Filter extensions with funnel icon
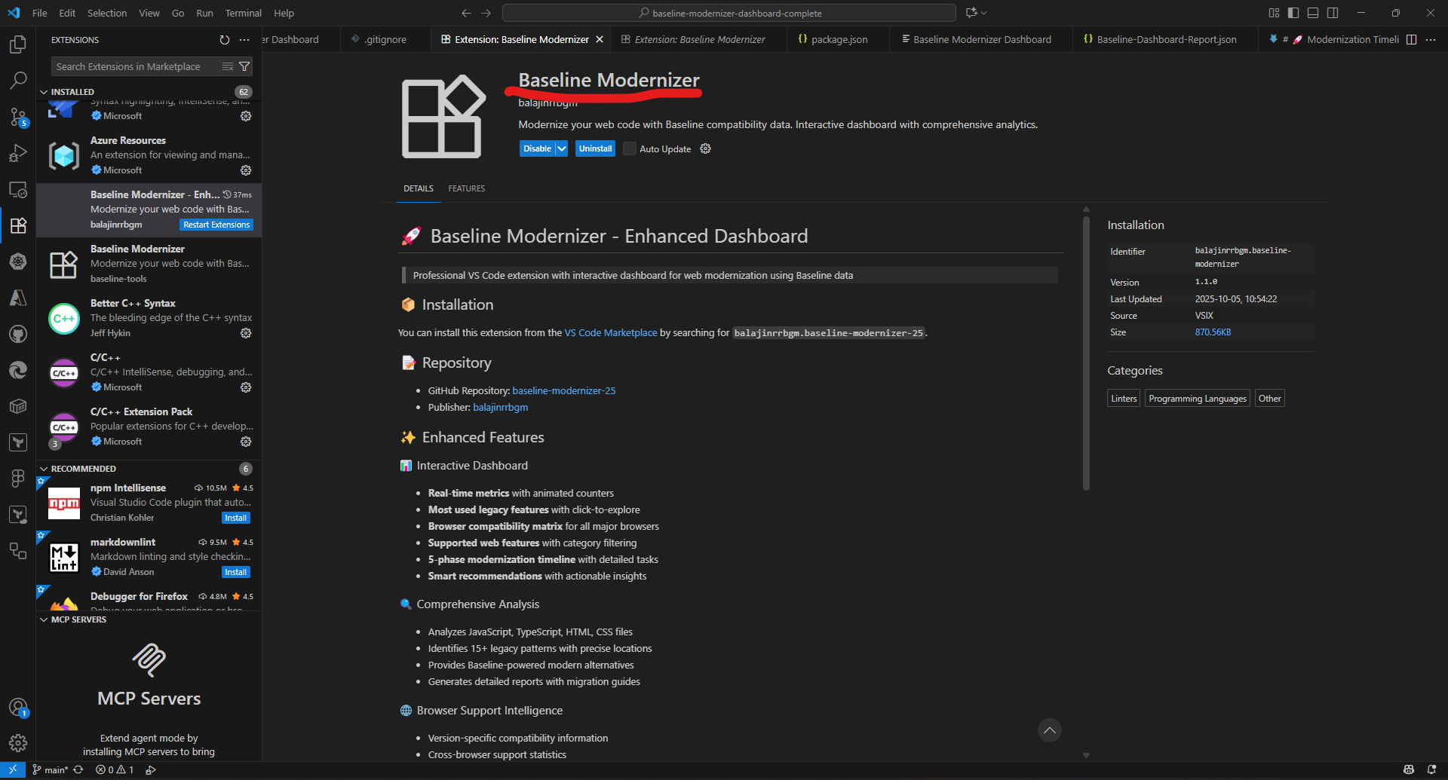Screen dimensions: 1448x780 pyautogui.click(x=244, y=67)
